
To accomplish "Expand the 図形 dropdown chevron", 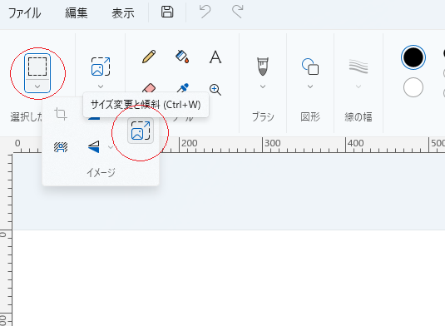I will (310, 86).
